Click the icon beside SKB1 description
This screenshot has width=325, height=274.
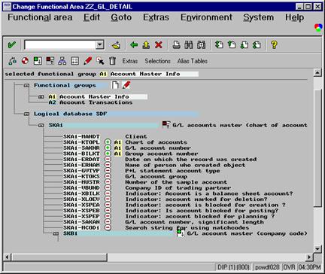[x=181, y=233]
